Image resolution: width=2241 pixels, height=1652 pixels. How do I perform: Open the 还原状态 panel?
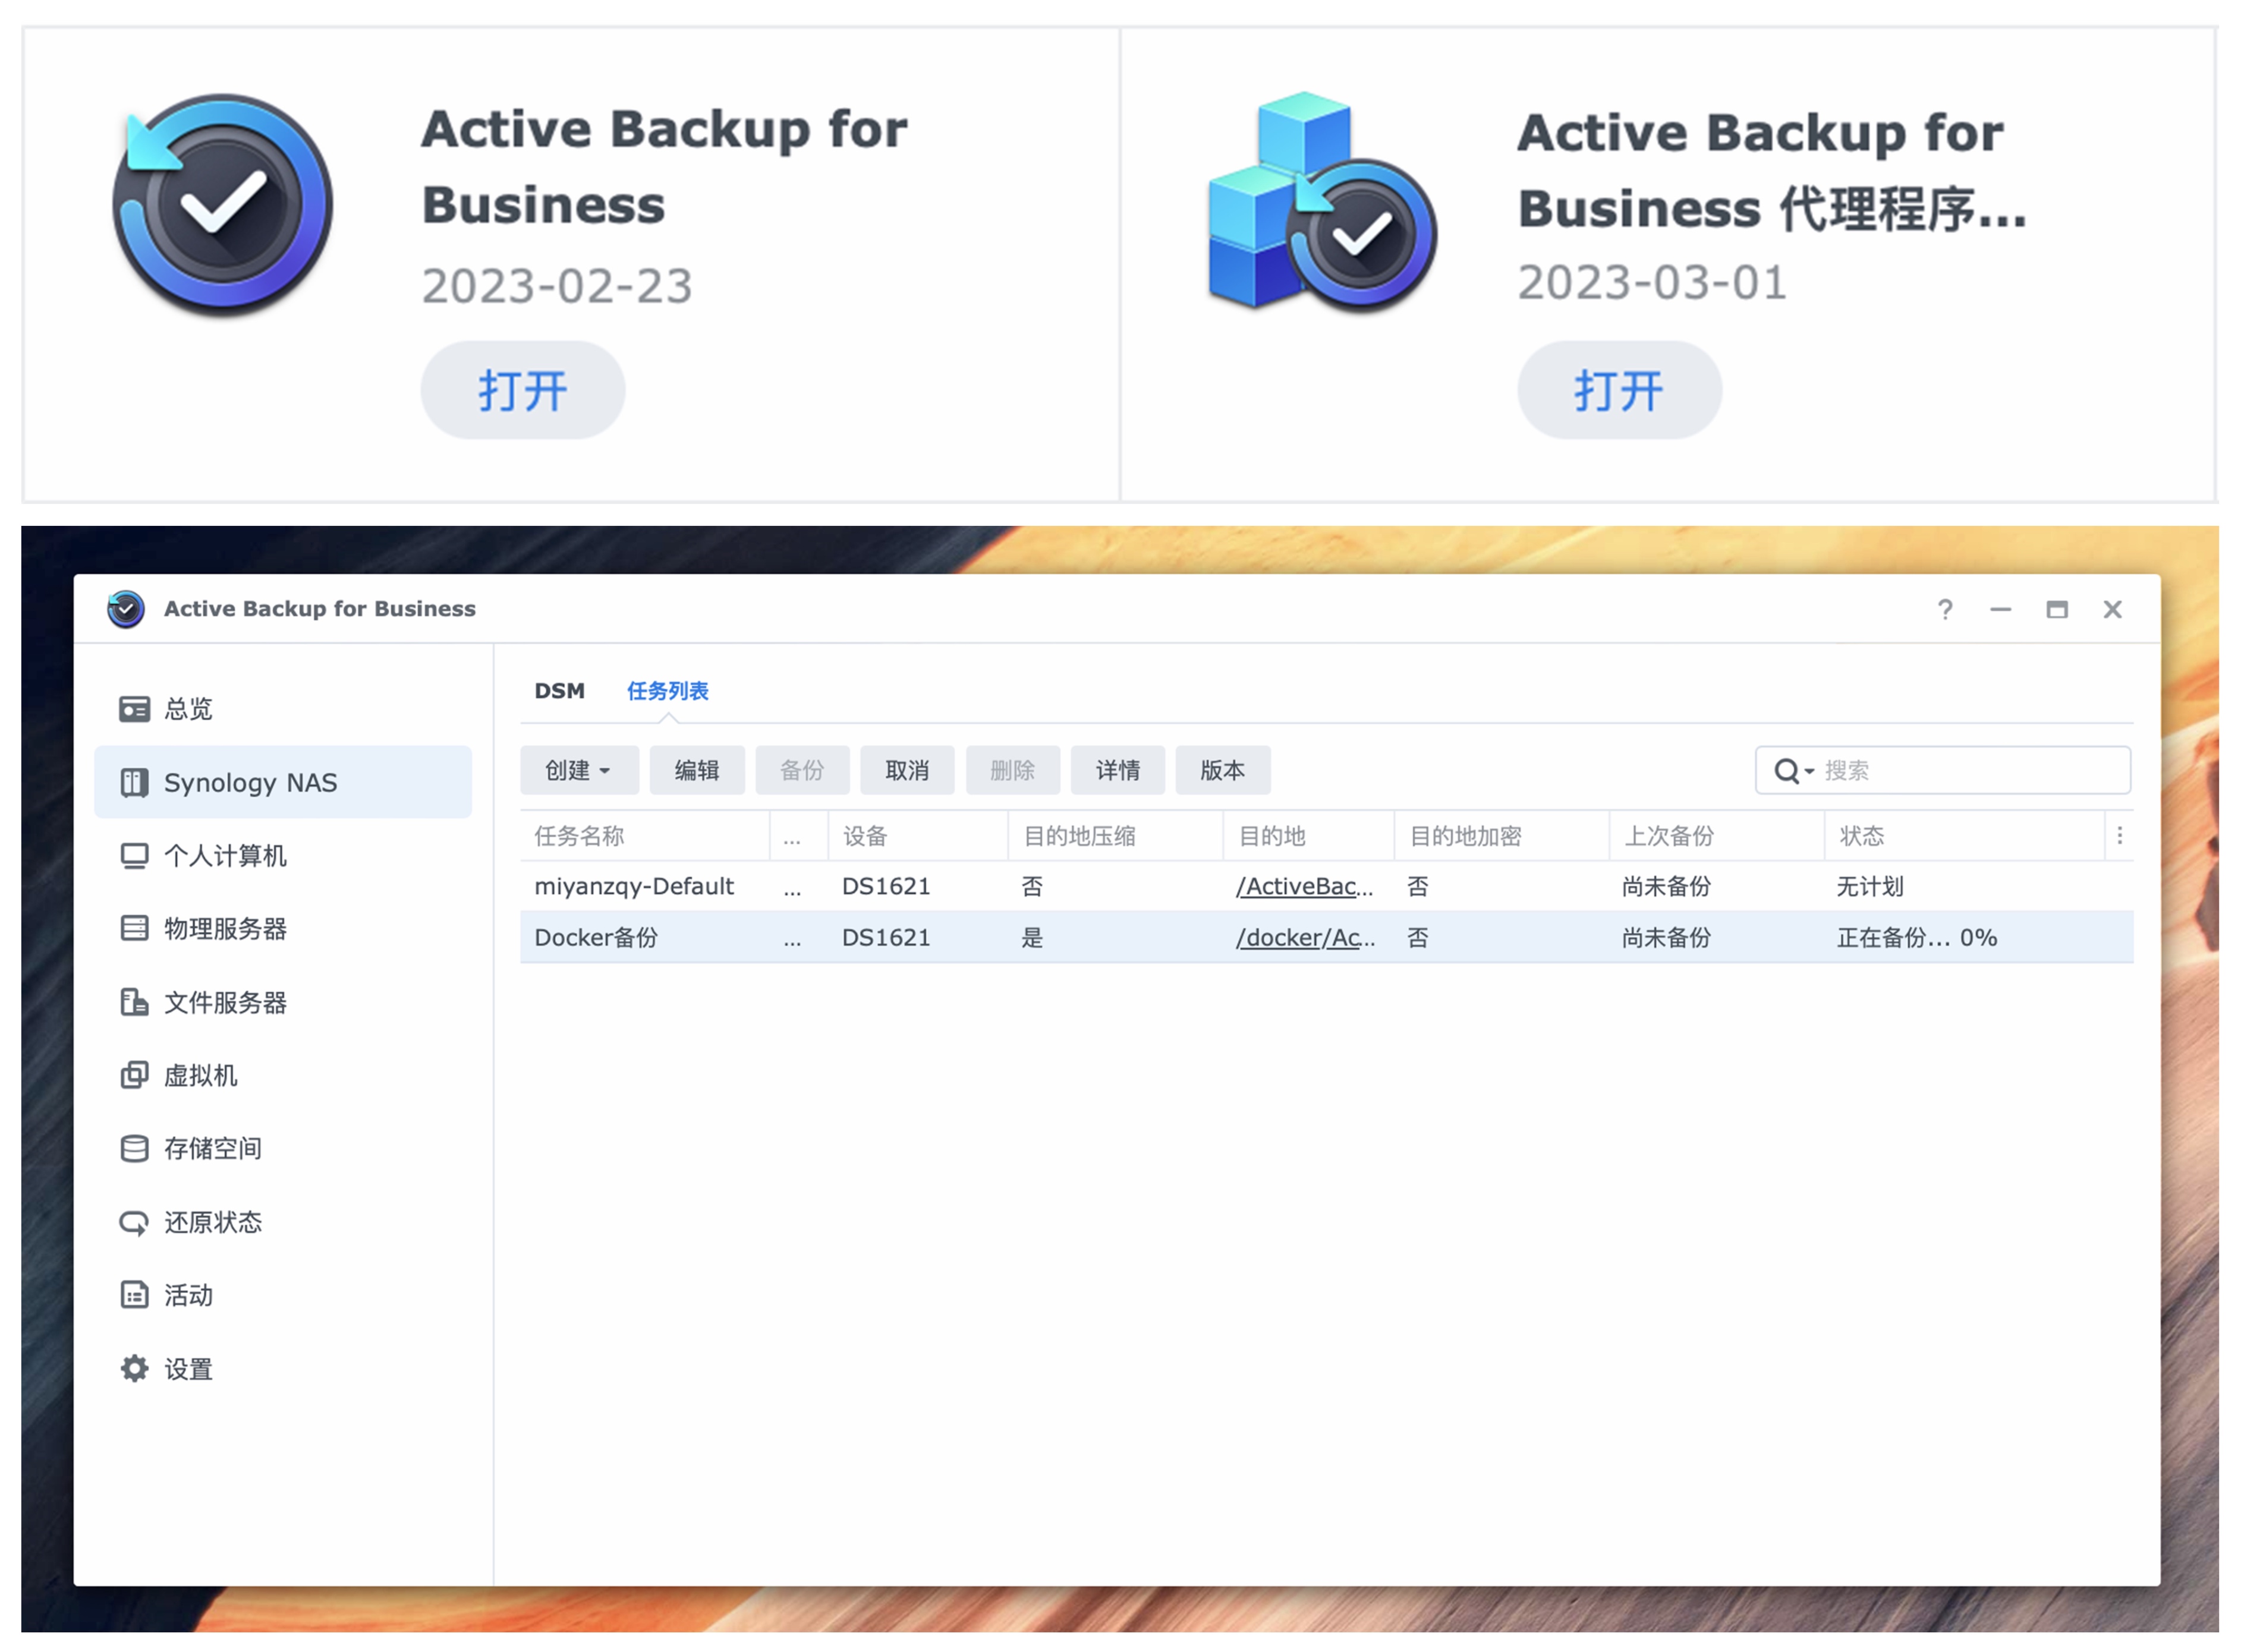click(x=213, y=1221)
